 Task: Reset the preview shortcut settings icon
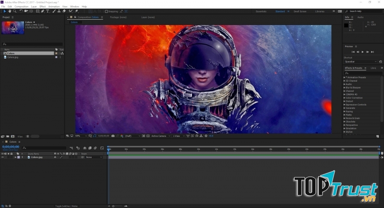(x=380, y=62)
